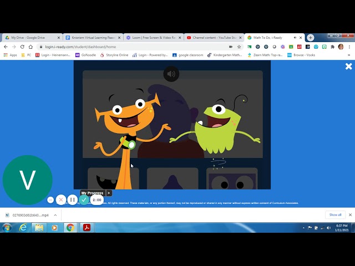
Task: Reload the current page
Action: coord(22,47)
